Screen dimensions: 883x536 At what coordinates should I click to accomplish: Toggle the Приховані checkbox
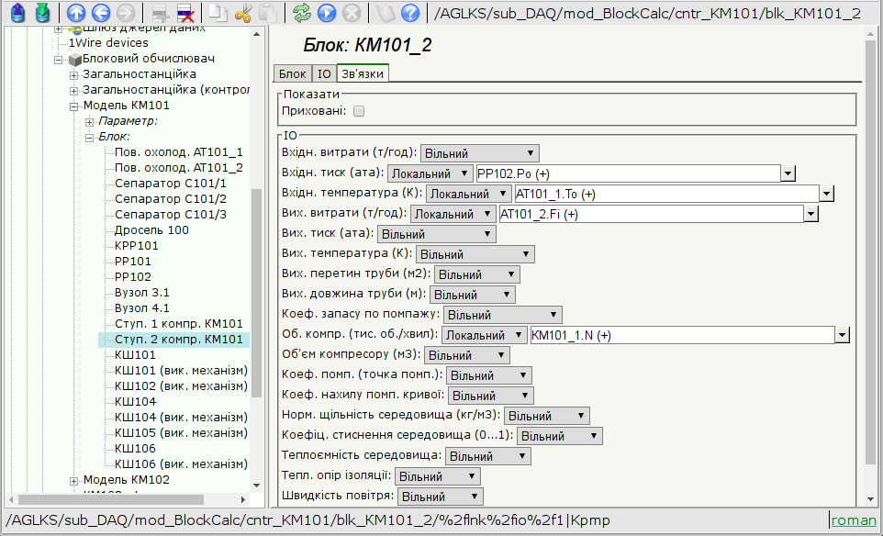(359, 111)
